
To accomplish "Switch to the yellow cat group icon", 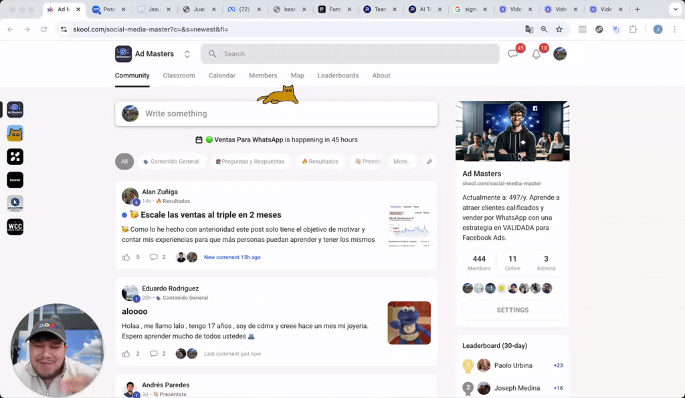I will pyautogui.click(x=15, y=134).
